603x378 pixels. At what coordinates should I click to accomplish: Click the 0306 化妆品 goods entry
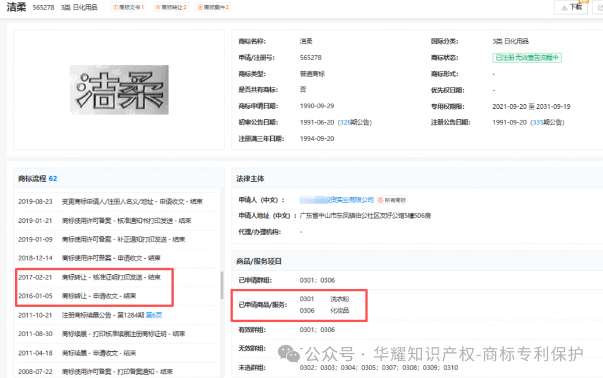coord(324,311)
